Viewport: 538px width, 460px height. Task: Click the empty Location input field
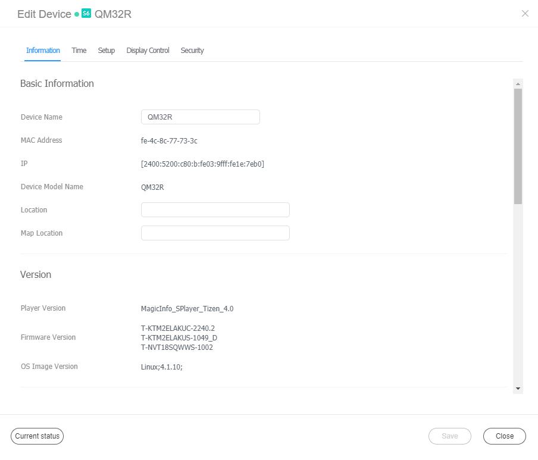pos(215,209)
